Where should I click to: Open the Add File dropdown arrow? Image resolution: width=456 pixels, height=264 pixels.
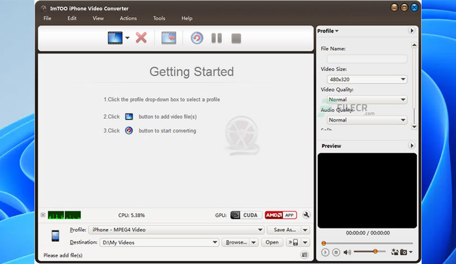point(128,38)
